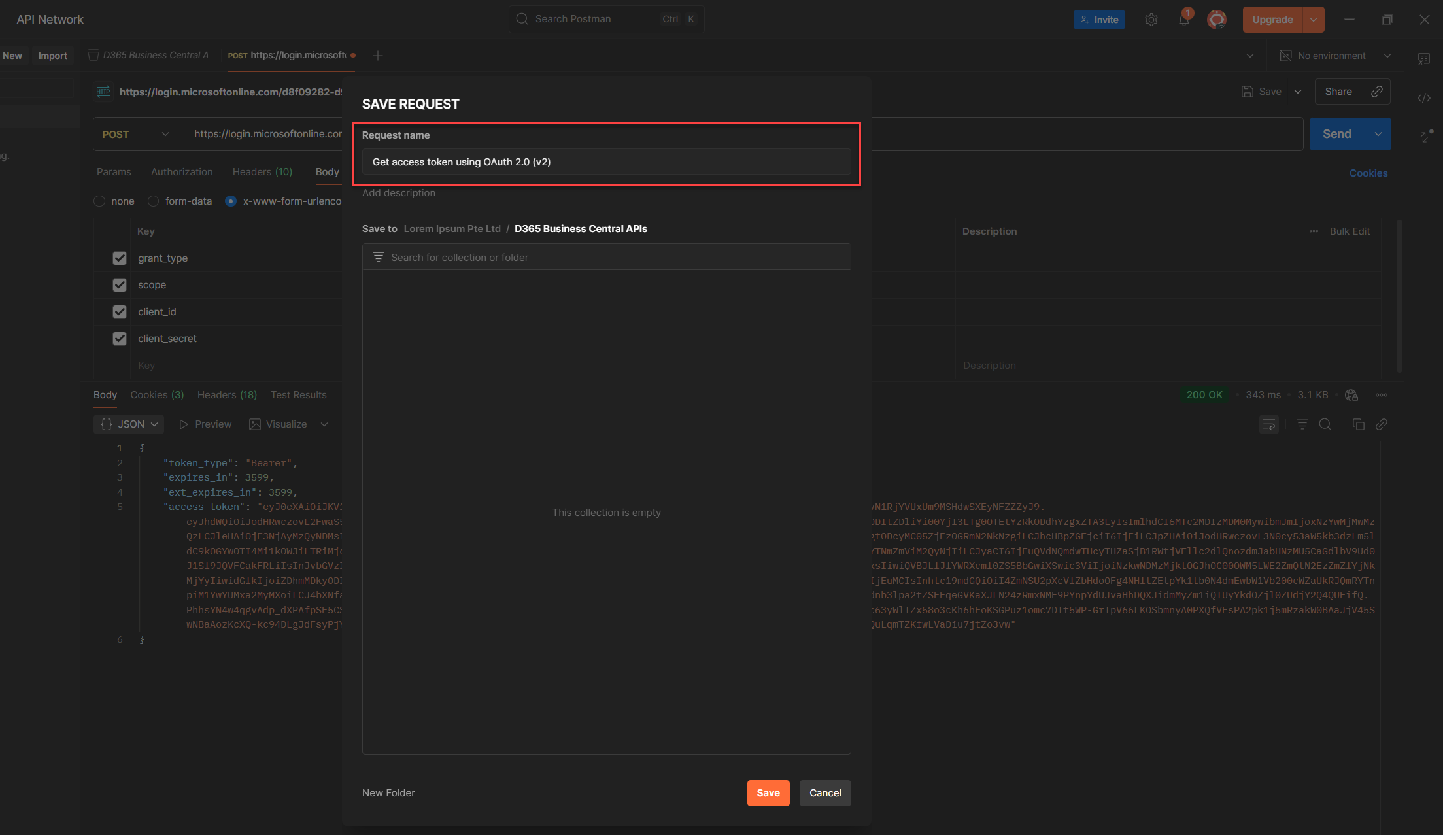This screenshot has height=835, width=1443.
Task: Click the Request name input field
Action: (606, 162)
